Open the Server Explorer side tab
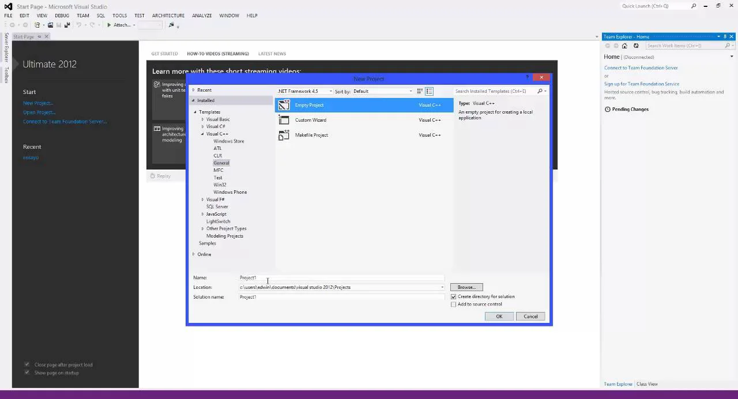738x399 pixels. click(x=6, y=47)
